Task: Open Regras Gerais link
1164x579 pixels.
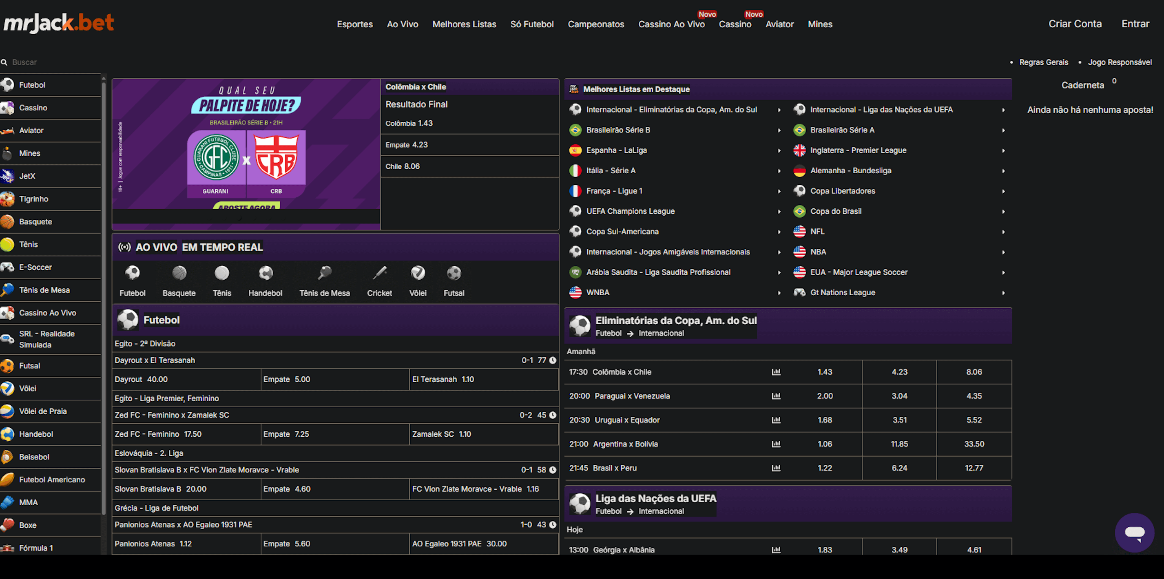Action: tap(1044, 62)
